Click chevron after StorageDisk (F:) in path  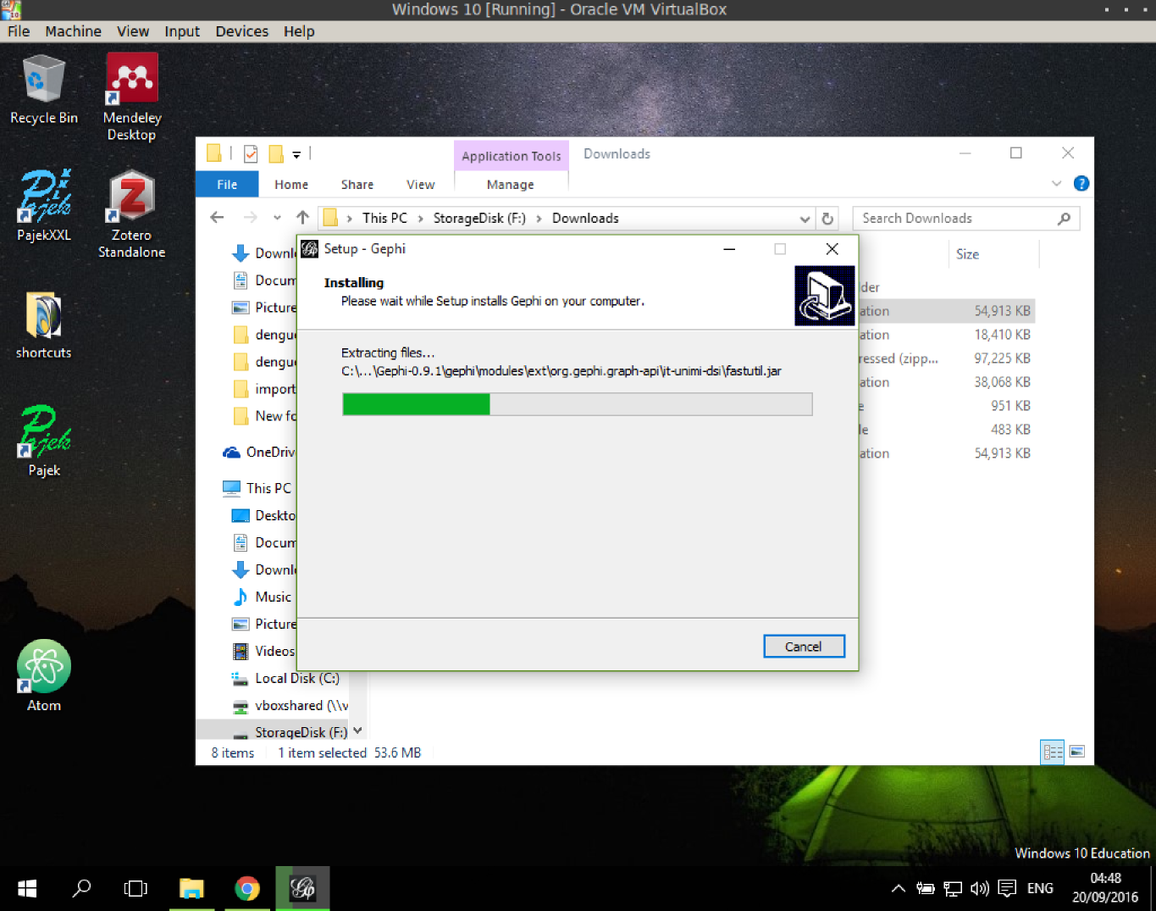[539, 219]
